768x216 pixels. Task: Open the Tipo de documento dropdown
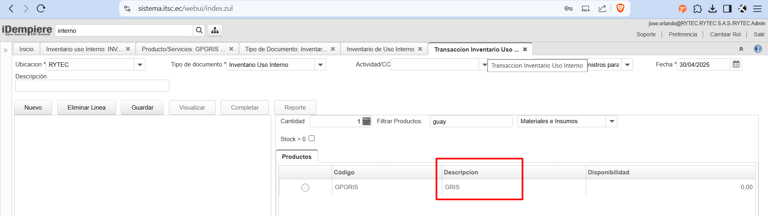[x=320, y=65]
